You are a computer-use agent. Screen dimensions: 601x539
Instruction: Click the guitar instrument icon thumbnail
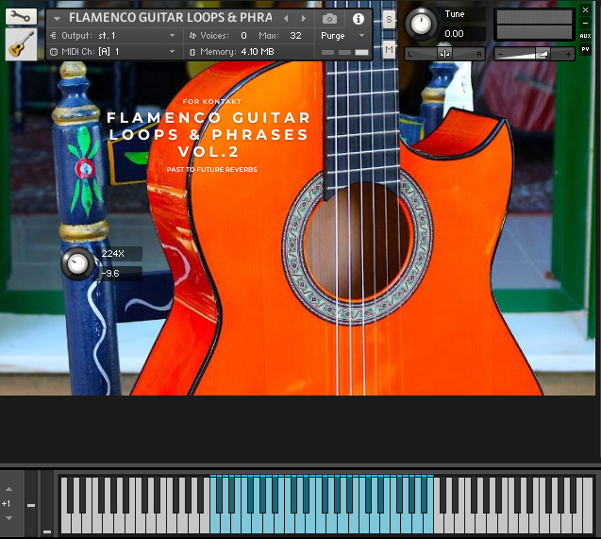pos(21,44)
